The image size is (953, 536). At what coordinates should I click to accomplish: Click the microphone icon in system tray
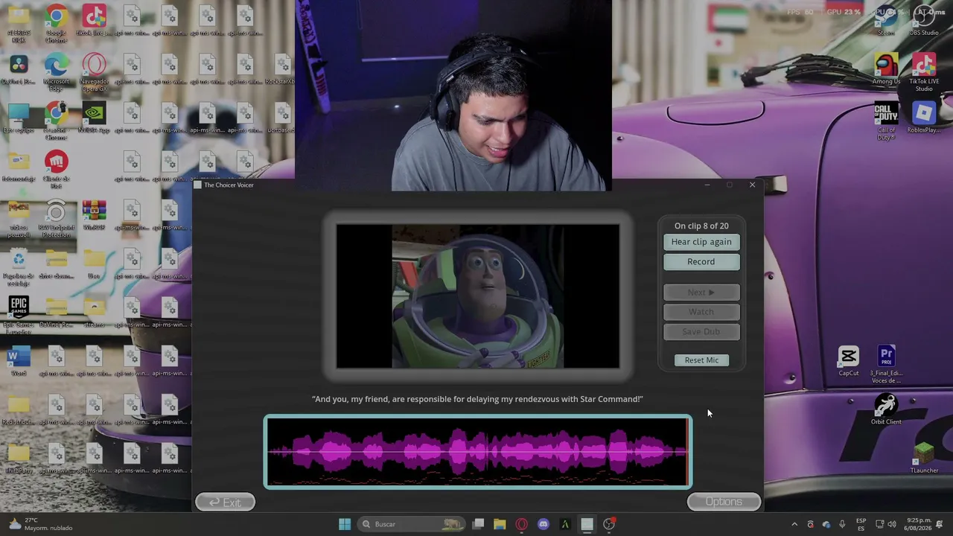[842, 524]
